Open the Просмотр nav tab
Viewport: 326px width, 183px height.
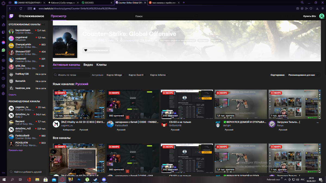58,16
